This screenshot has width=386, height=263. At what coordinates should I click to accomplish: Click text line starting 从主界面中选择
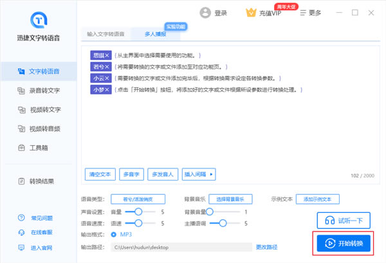[x=158, y=55]
